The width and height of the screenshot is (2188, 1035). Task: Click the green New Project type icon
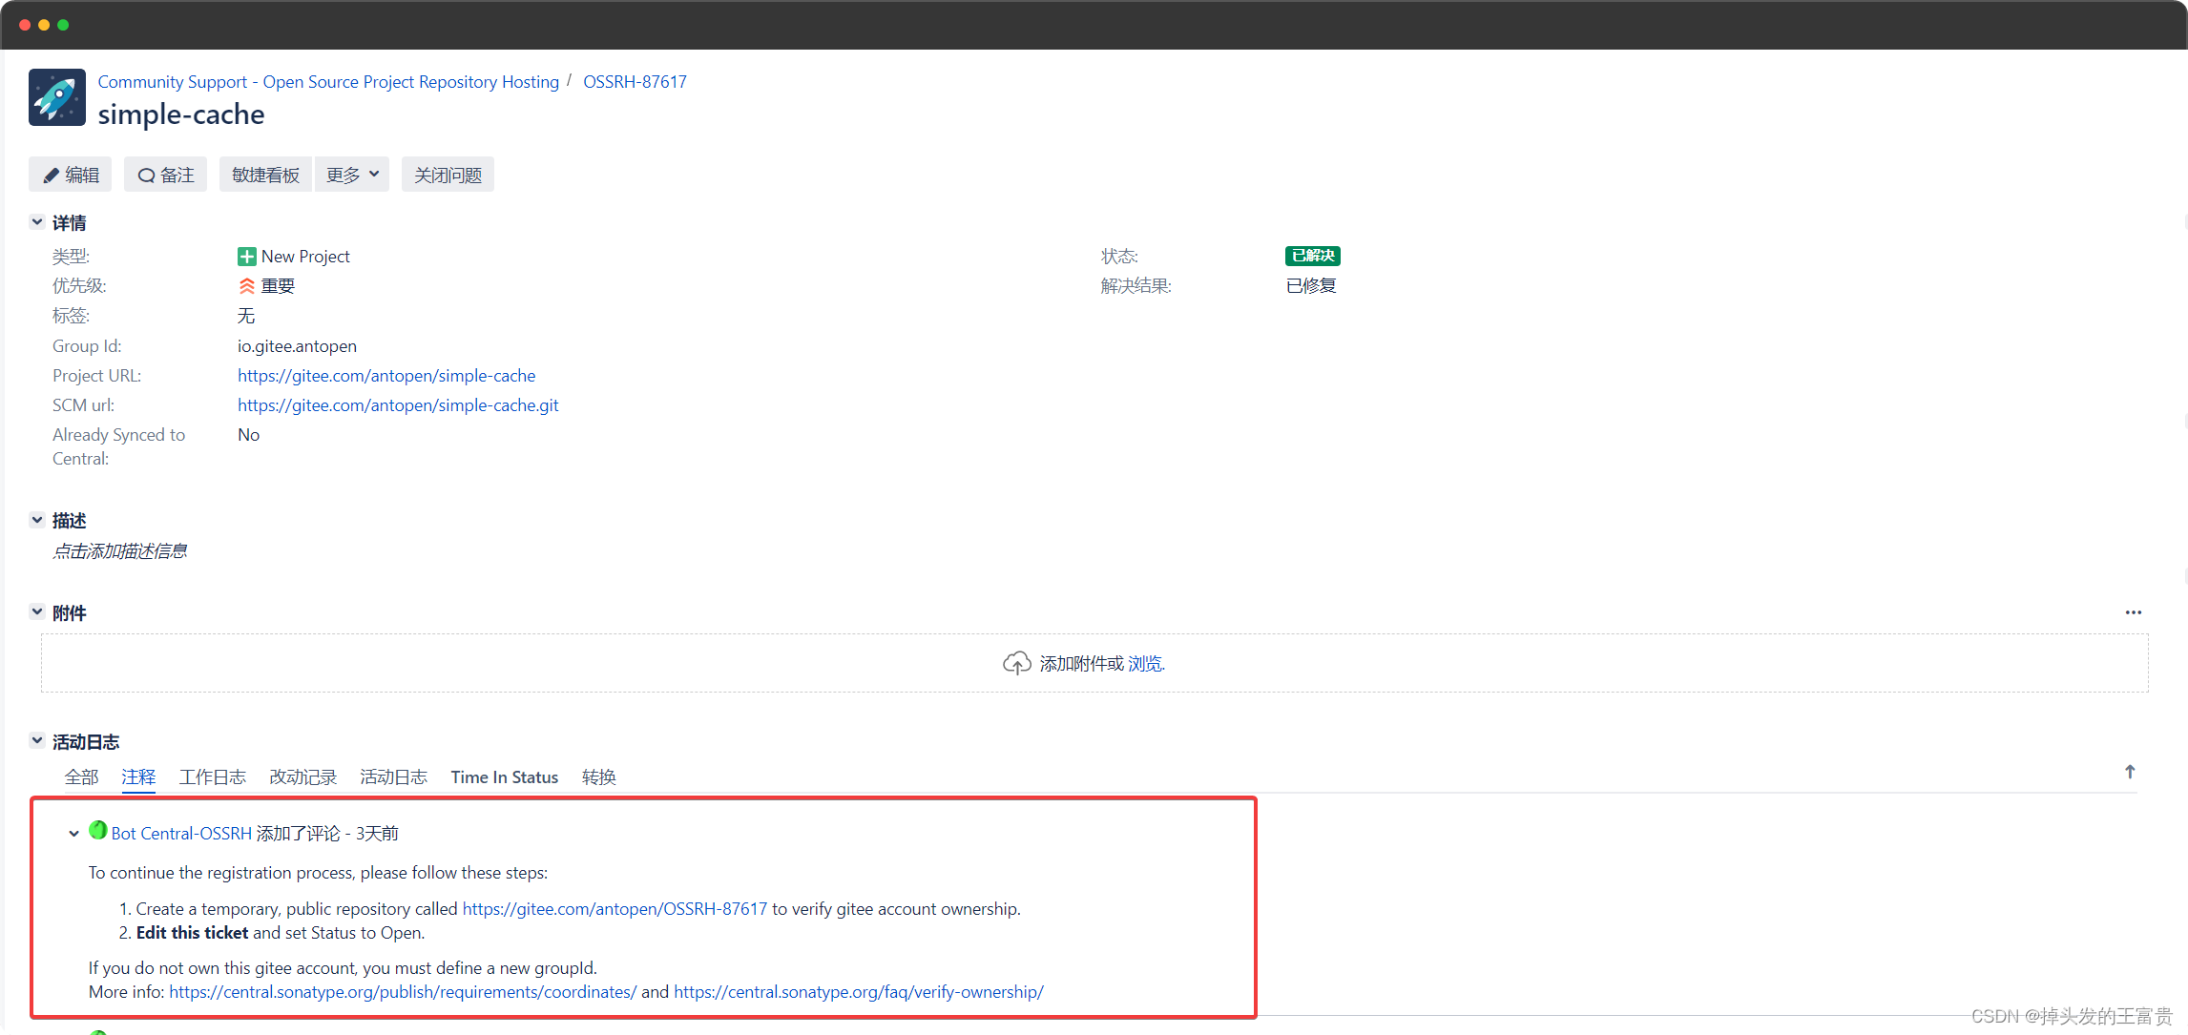246,257
